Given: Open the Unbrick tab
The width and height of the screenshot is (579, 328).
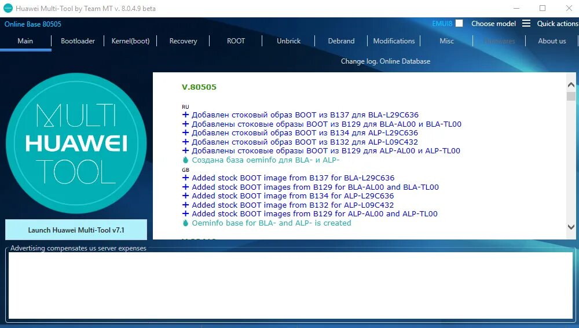Looking at the screenshot, I should pyautogui.click(x=289, y=41).
